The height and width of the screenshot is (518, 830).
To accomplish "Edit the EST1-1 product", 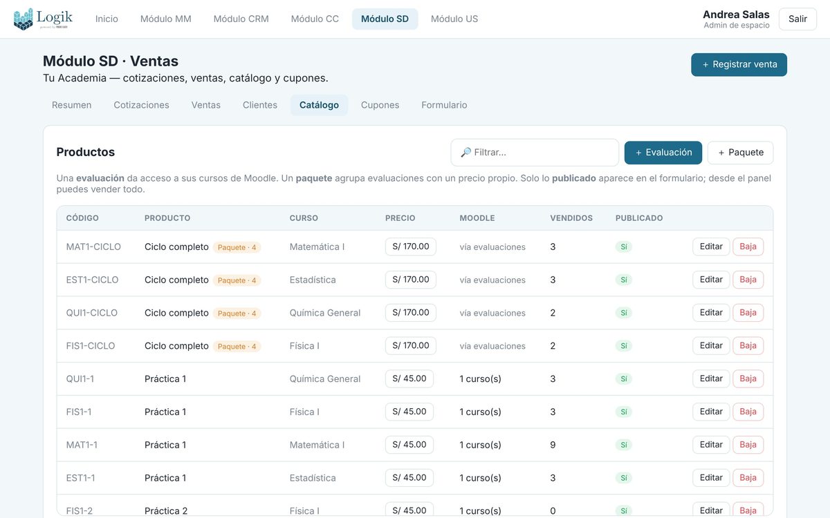I will [711, 478].
